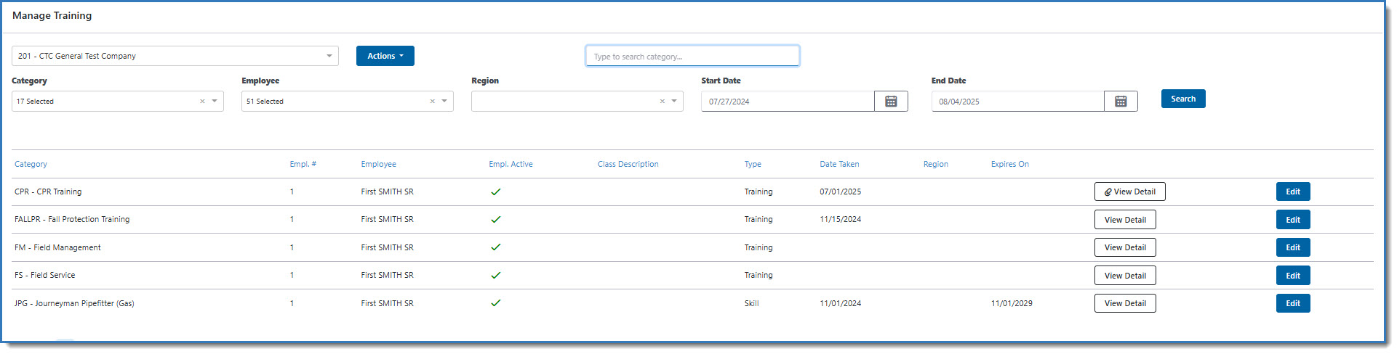
Task: Sort by the Date Taken column header
Action: point(839,165)
